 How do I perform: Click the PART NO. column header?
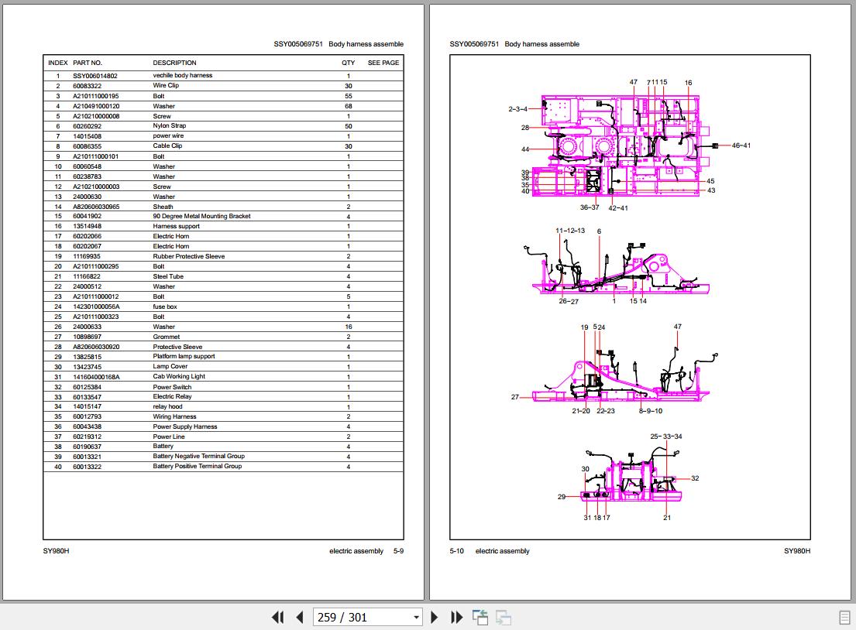point(88,63)
